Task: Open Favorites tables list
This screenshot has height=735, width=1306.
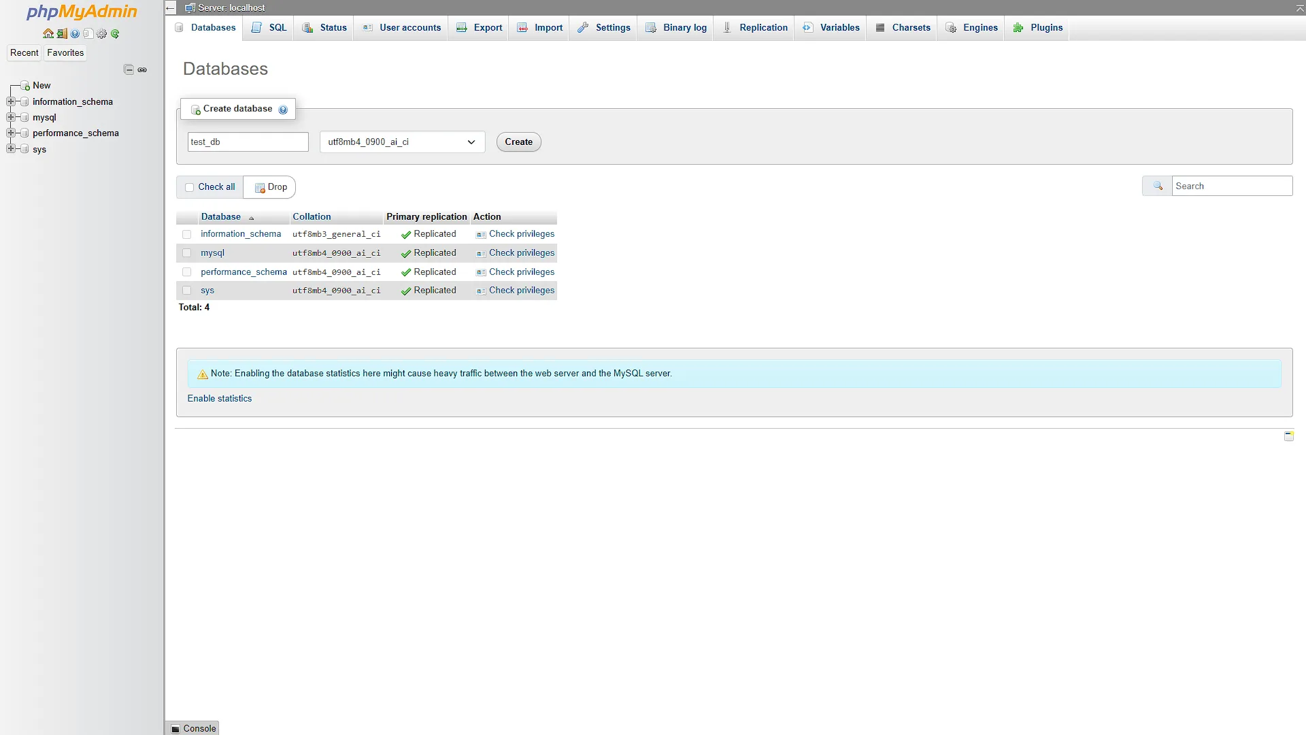Action: (x=65, y=53)
